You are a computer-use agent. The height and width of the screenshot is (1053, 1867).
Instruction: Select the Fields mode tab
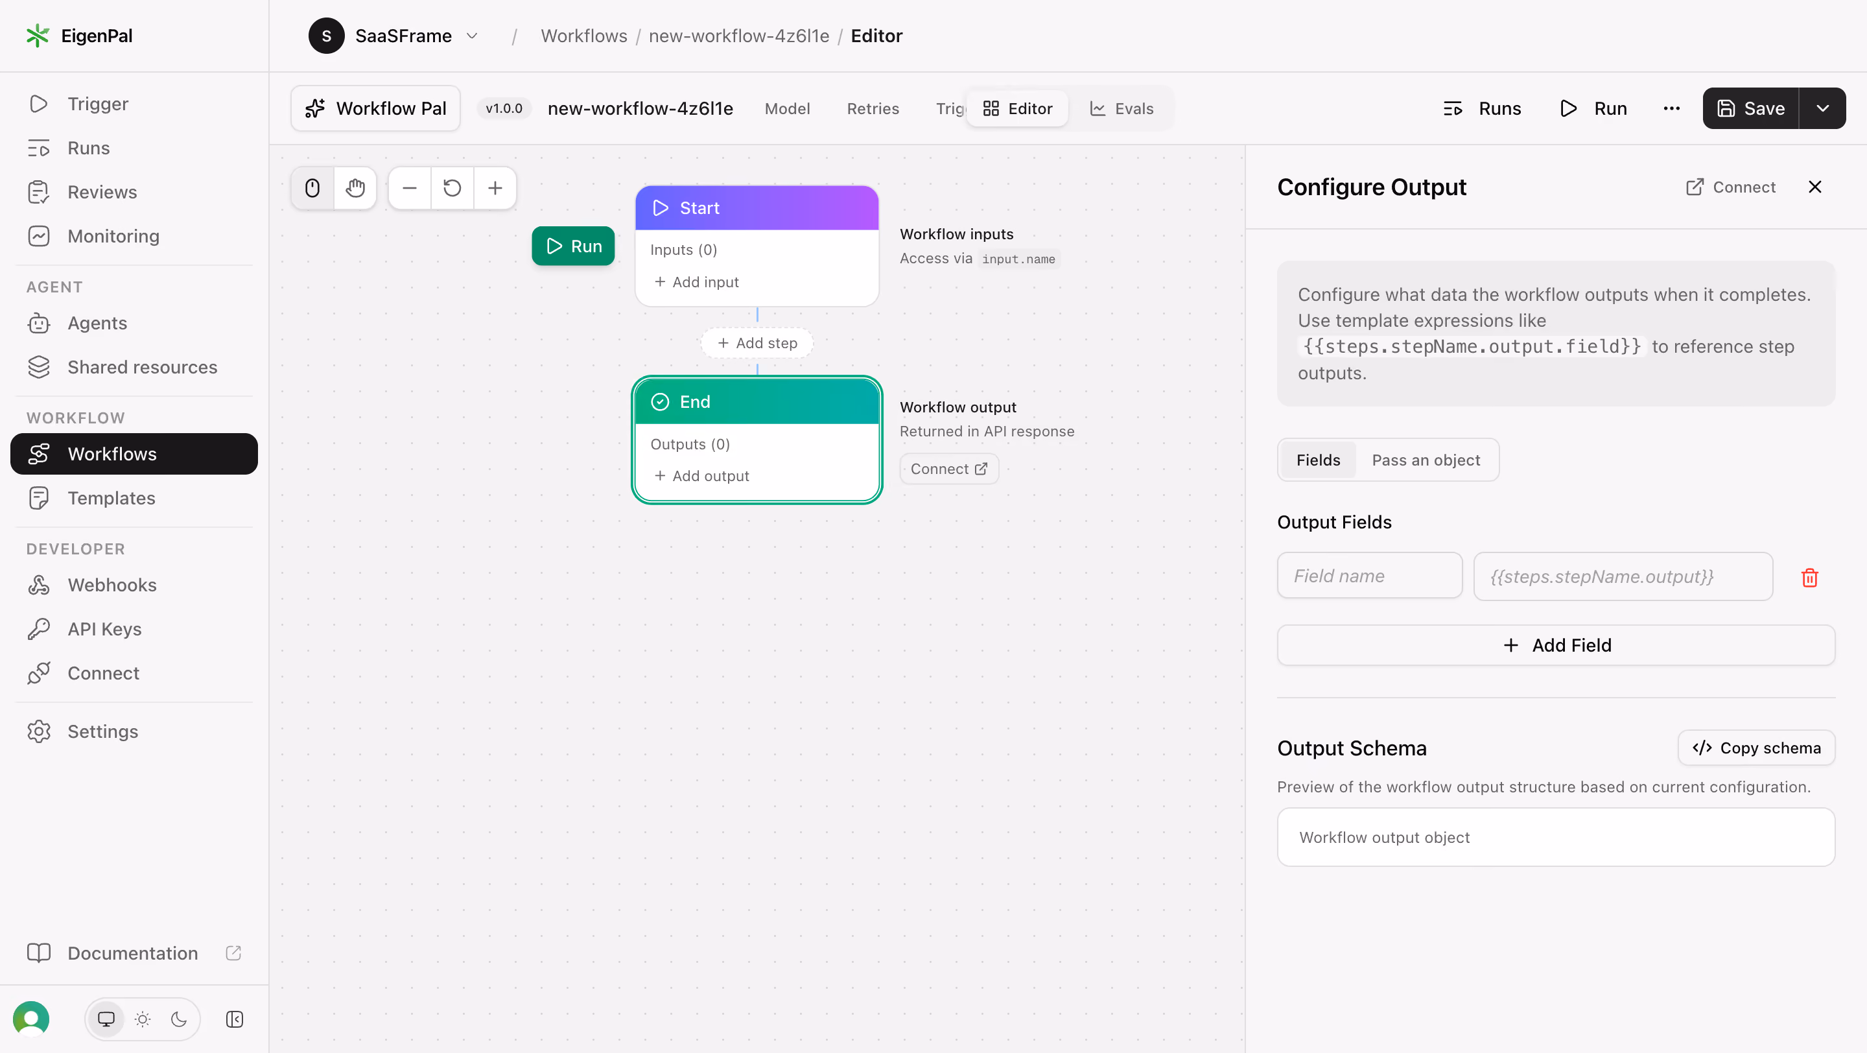pyautogui.click(x=1318, y=460)
